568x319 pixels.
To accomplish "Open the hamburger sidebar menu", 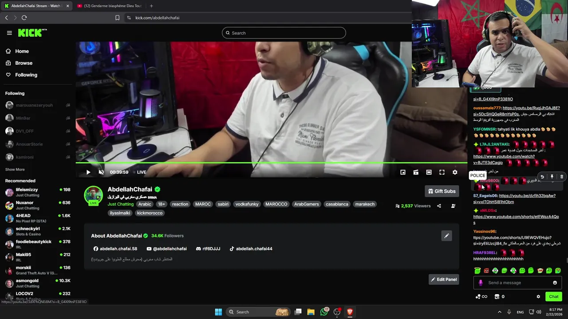I will coord(9,33).
